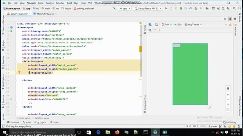Screen dimensions: 243x136
Task: Switch to the MainActivity.java tab
Action: point(45,14)
